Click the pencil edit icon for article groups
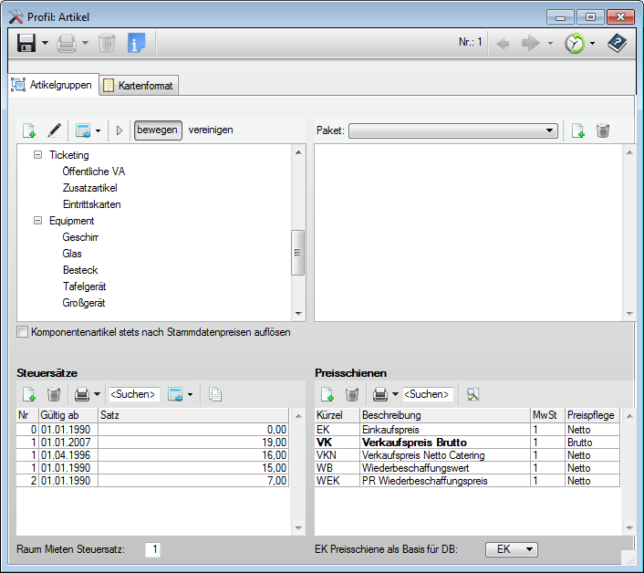Image resolution: width=644 pixels, height=573 pixels. 55,130
